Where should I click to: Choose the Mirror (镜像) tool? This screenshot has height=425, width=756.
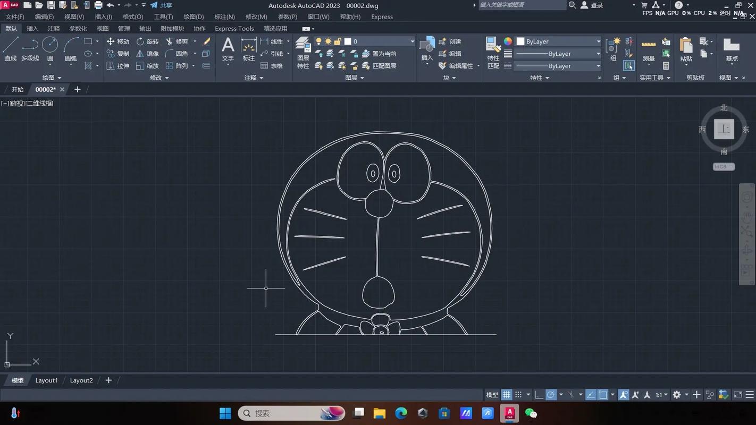pos(147,54)
